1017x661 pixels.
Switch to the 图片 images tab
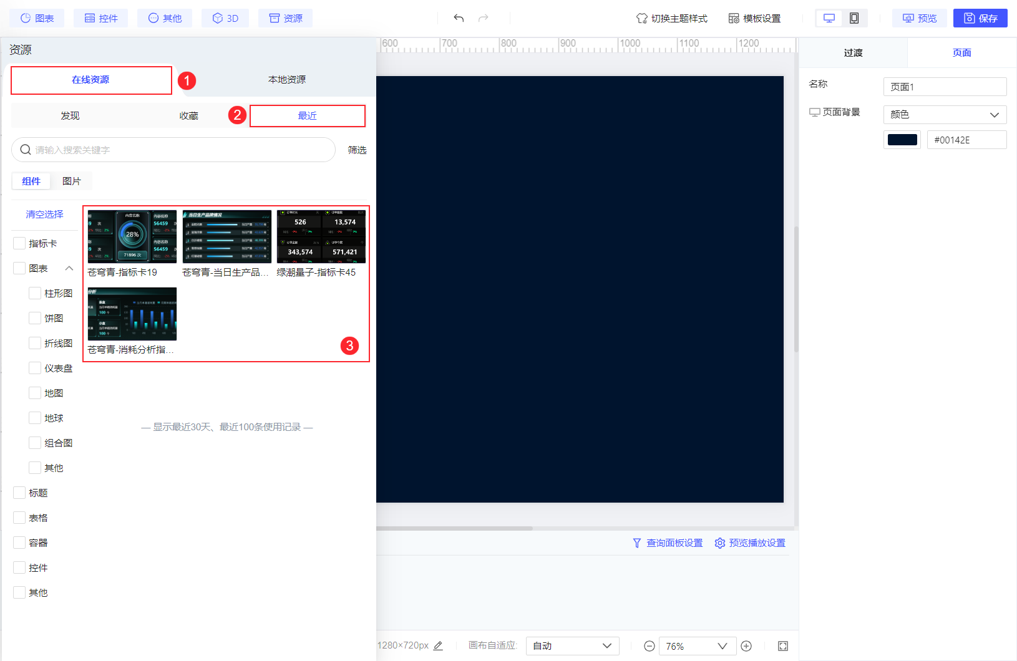point(72,181)
